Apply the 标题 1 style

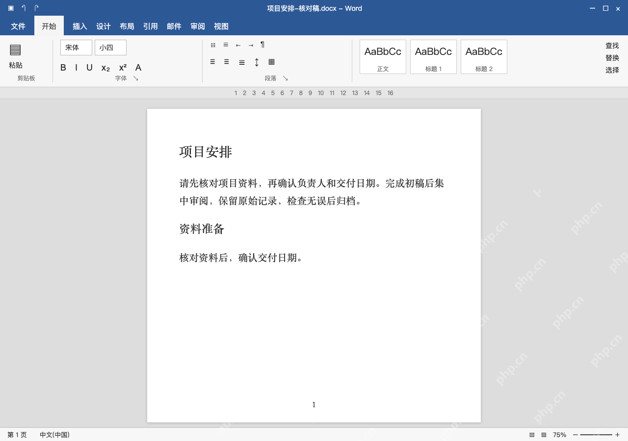(433, 57)
